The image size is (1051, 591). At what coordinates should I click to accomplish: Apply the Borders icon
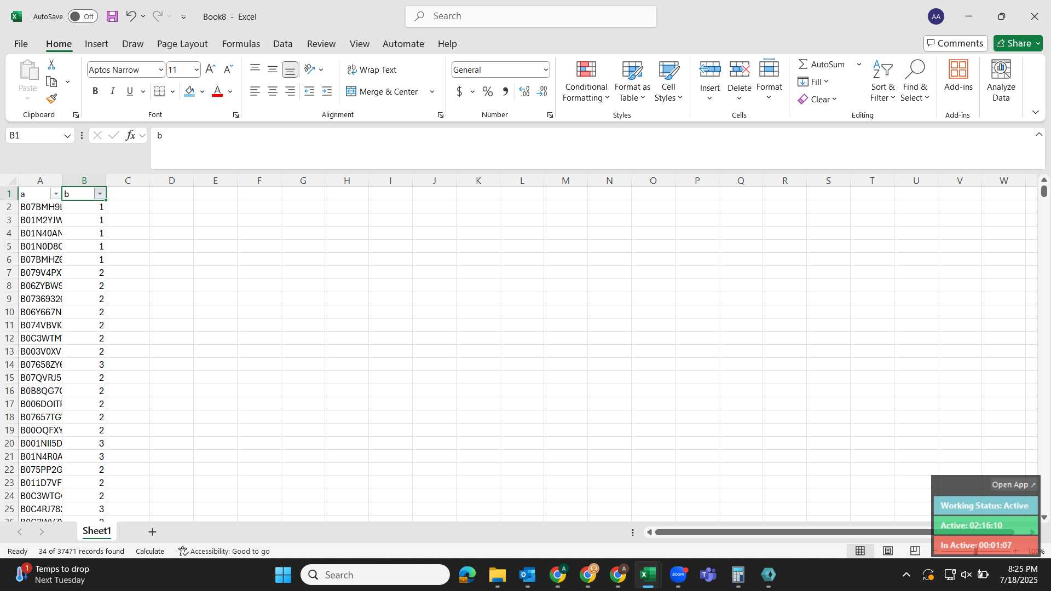tap(159, 91)
